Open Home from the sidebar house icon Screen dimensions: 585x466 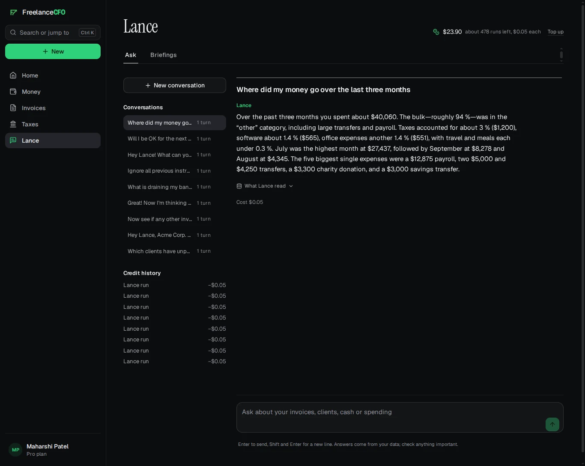13,75
